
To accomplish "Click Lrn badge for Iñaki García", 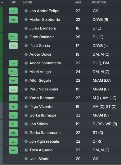I will [13, 46].
